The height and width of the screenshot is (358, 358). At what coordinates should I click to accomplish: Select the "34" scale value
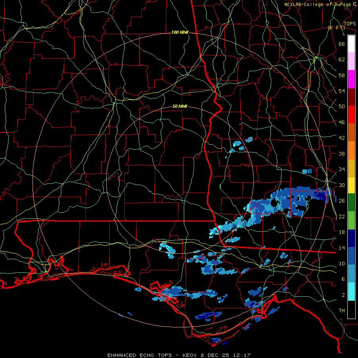342,169
